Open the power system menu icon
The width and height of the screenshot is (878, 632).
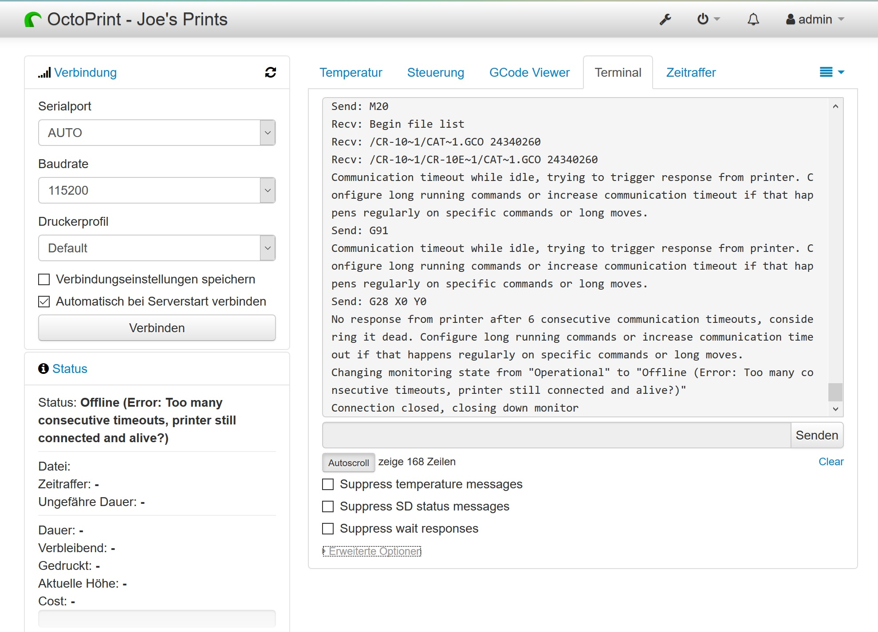point(709,19)
